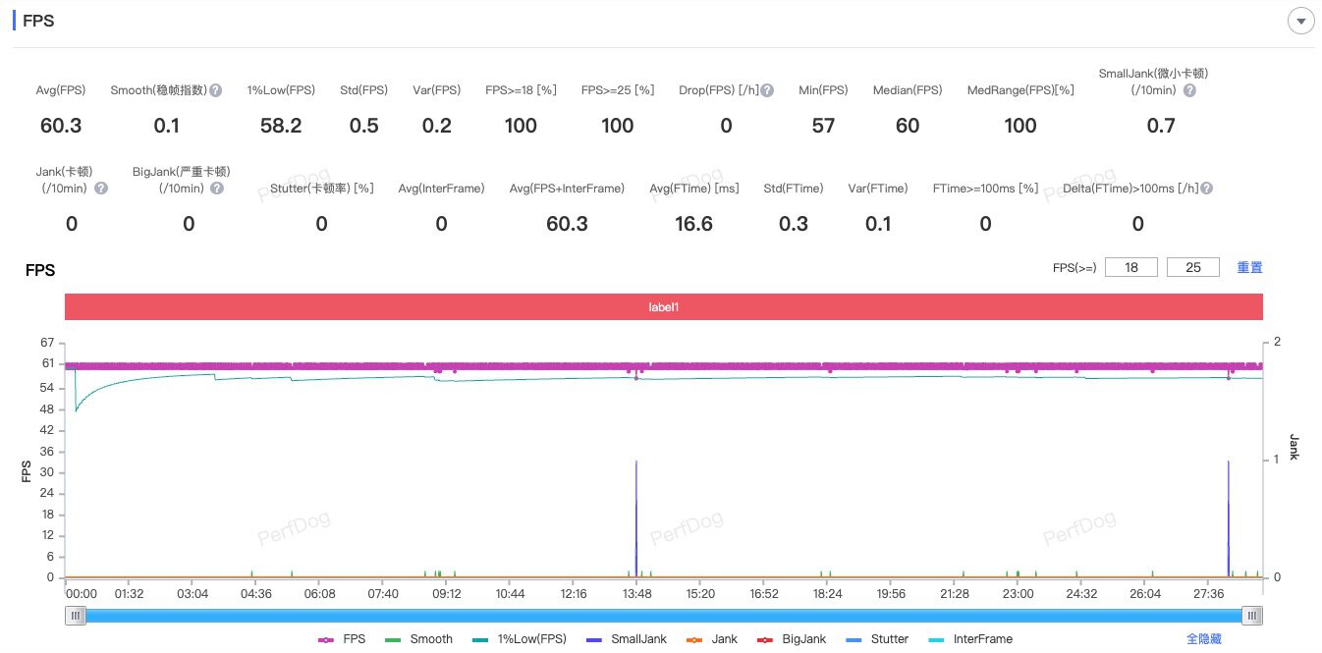
Task: Click the blue time range slider track
Action: (x=663, y=616)
